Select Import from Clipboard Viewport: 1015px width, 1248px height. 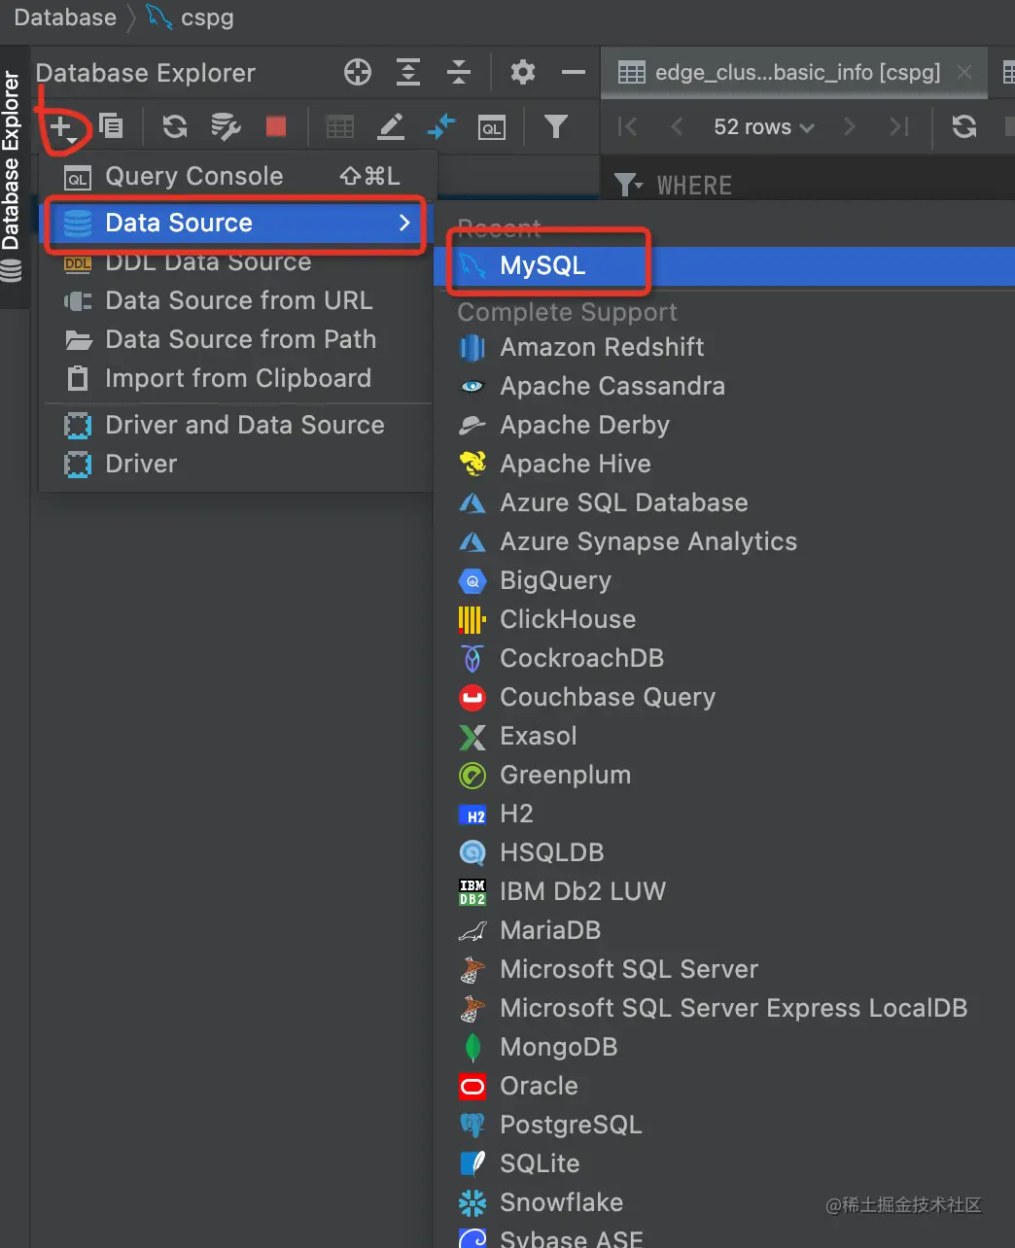tap(235, 378)
